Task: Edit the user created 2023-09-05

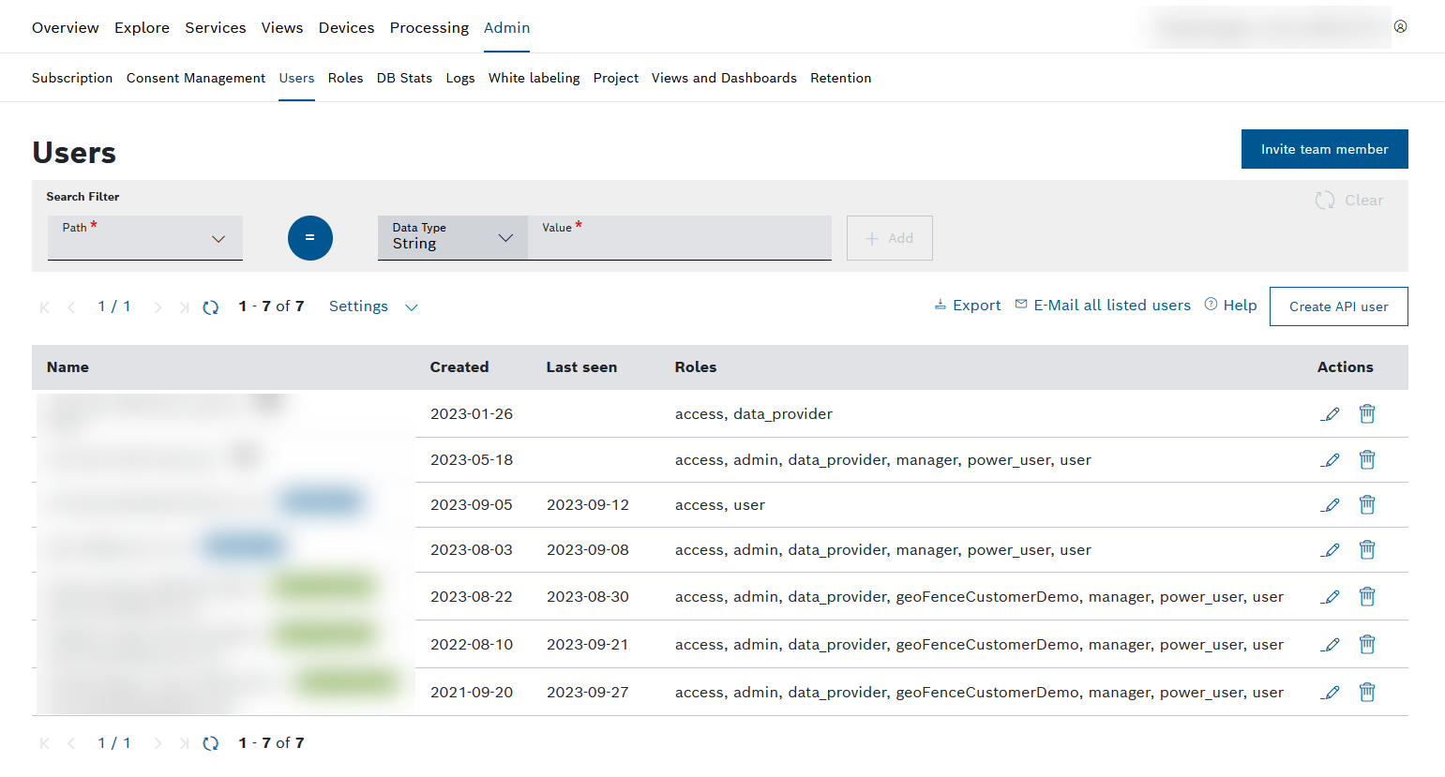Action: (x=1330, y=505)
